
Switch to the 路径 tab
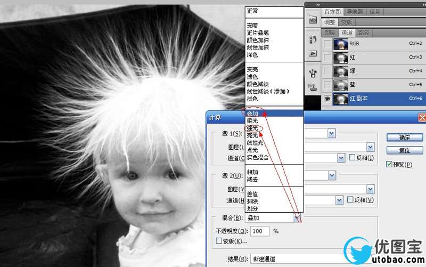pyautogui.click(x=364, y=33)
